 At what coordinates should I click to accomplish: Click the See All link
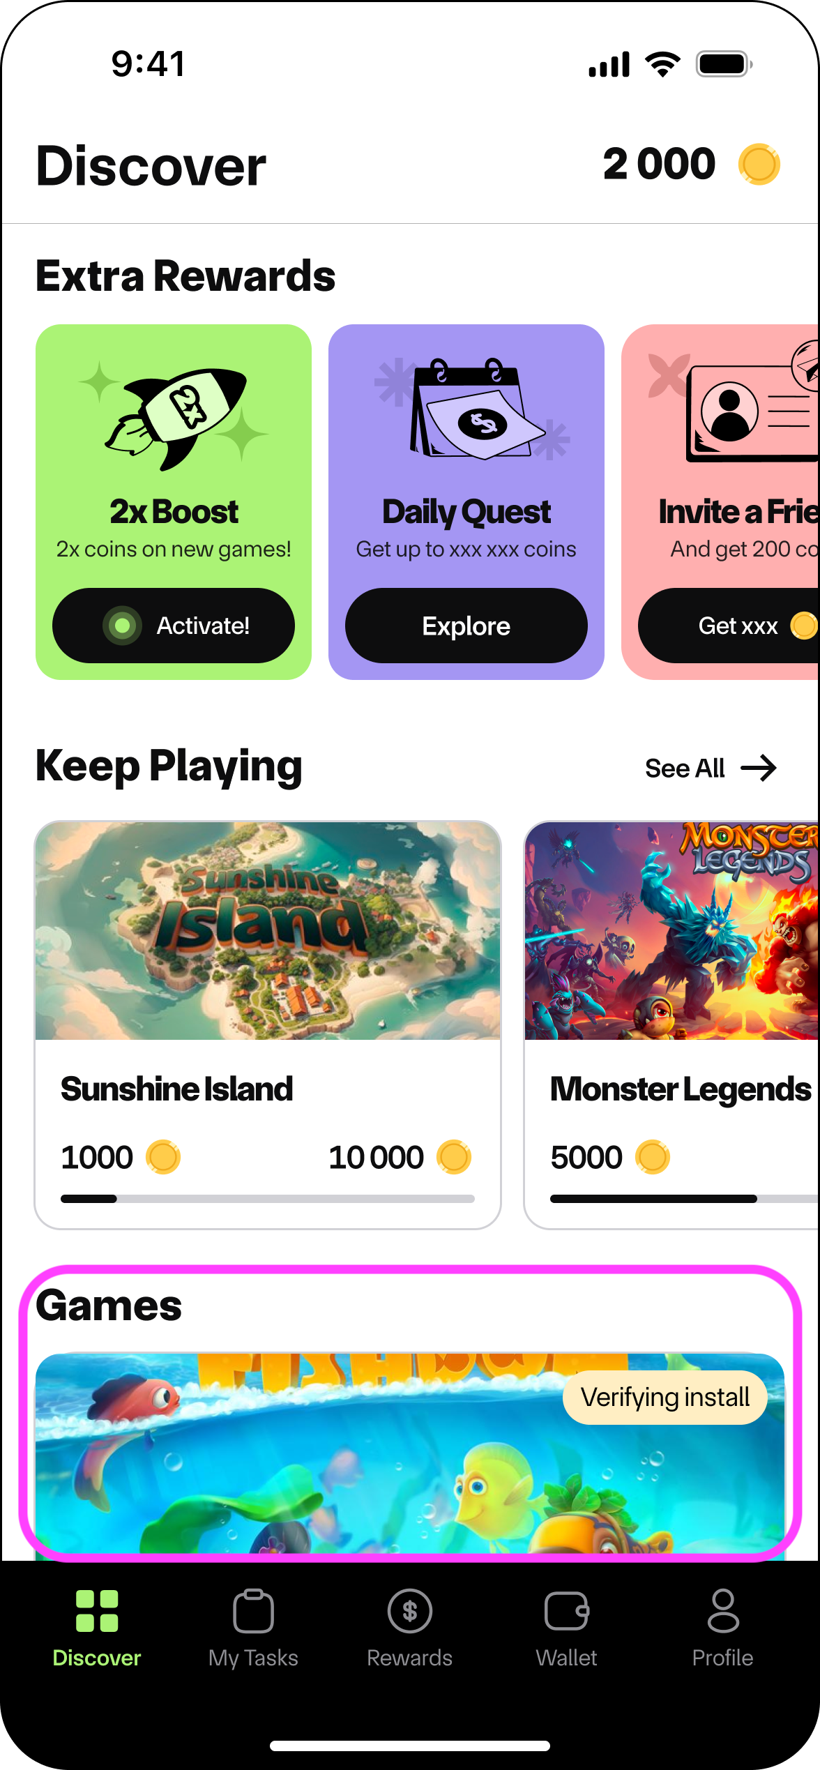click(x=685, y=768)
